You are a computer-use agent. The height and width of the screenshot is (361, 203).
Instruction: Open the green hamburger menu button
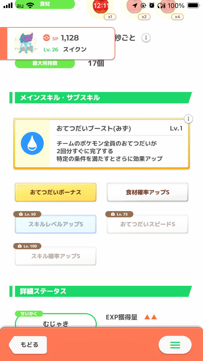coord(175,345)
